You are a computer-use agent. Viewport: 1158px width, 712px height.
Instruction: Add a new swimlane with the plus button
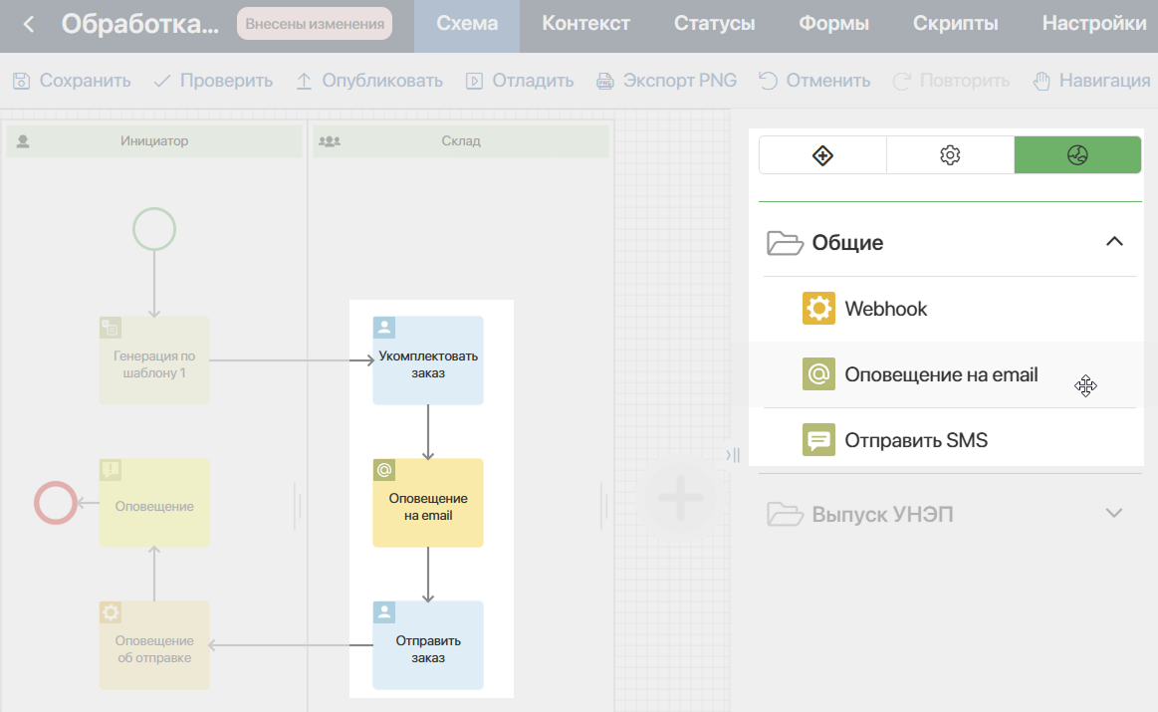(x=680, y=497)
